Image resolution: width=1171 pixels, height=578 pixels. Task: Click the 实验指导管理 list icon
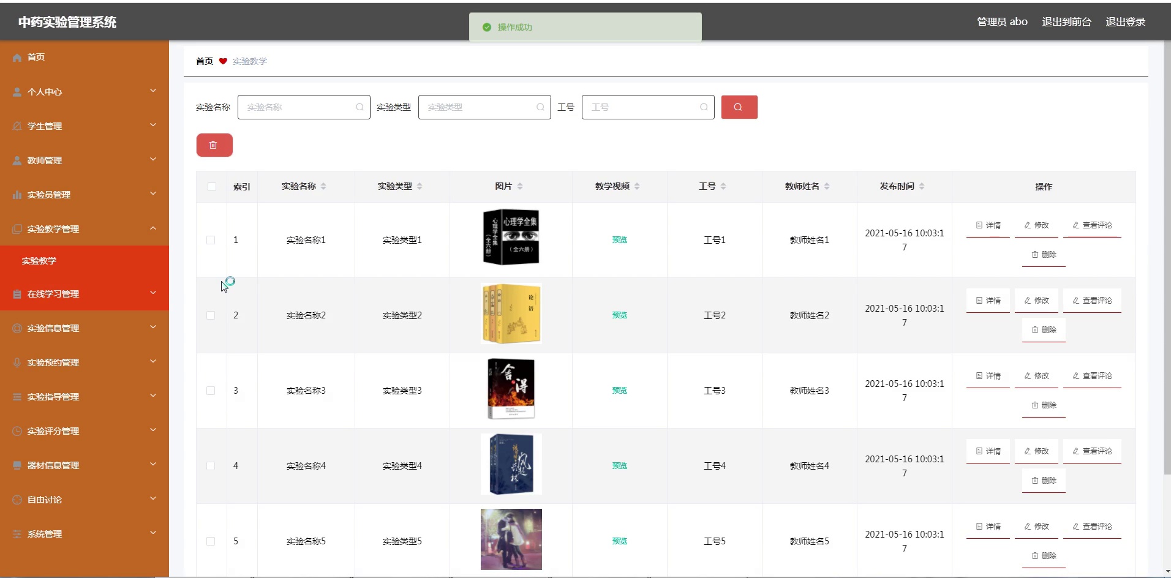click(x=17, y=397)
